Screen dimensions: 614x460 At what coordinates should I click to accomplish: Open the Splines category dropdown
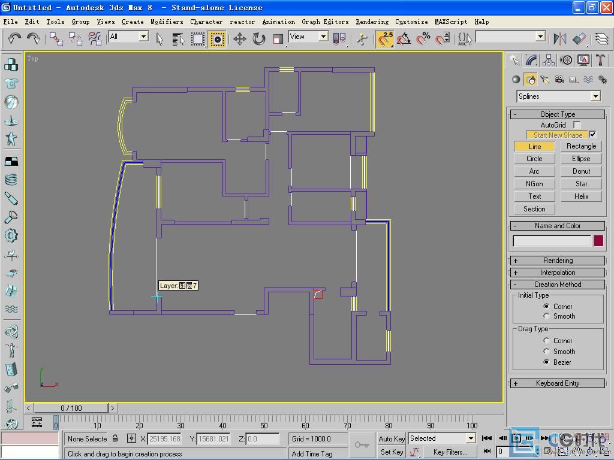595,96
